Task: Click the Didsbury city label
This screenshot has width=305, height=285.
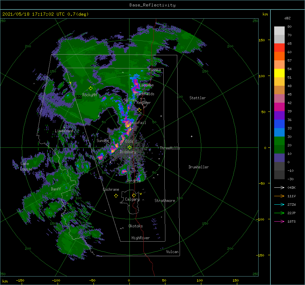Action: pyautogui.click(x=128, y=152)
